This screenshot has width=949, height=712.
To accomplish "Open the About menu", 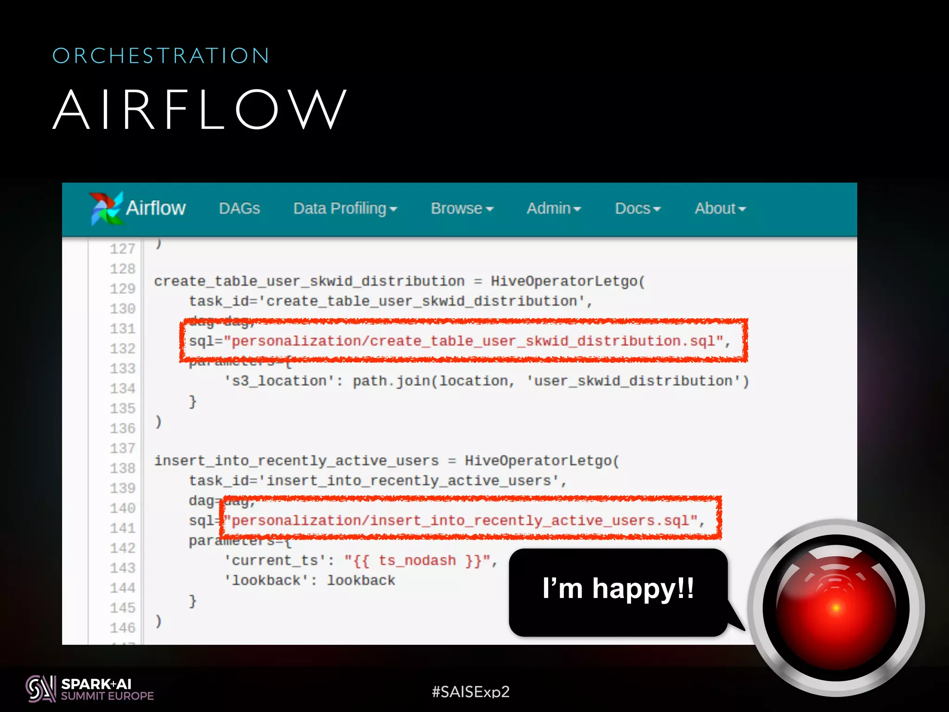I will [720, 209].
